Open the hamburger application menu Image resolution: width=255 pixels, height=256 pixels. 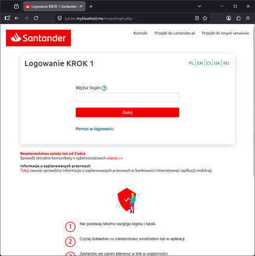click(248, 18)
